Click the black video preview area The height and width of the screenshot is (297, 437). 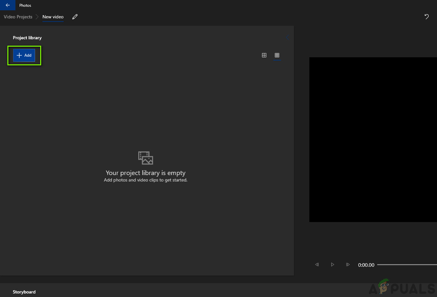(x=373, y=140)
